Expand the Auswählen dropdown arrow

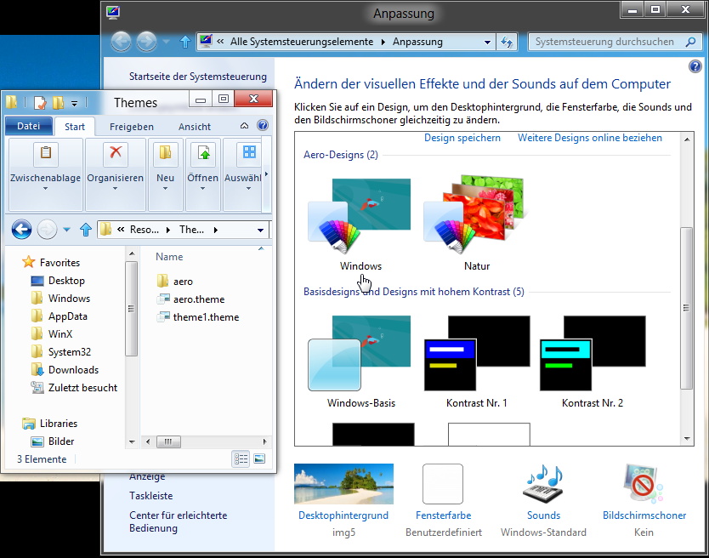click(x=248, y=189)
